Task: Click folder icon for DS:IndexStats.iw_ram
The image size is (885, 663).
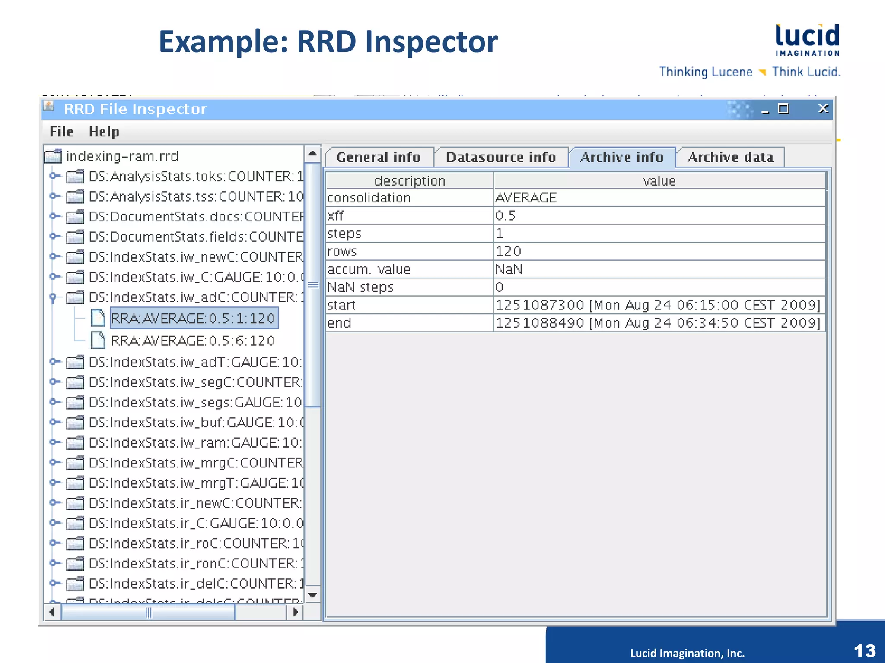Action: point(75,443)
